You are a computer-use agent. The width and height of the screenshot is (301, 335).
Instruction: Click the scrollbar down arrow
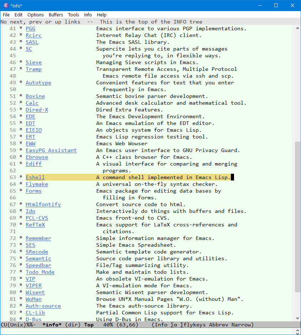(297, 318)
